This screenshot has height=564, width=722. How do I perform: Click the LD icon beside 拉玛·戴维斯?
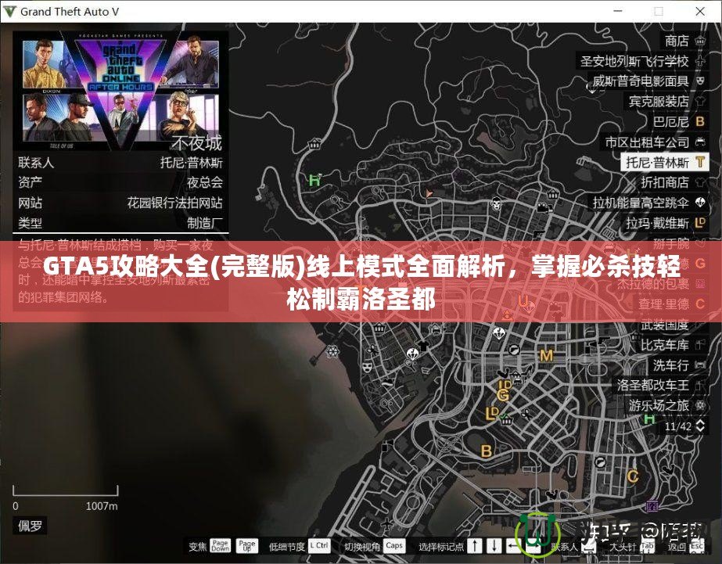coord(700,223)
